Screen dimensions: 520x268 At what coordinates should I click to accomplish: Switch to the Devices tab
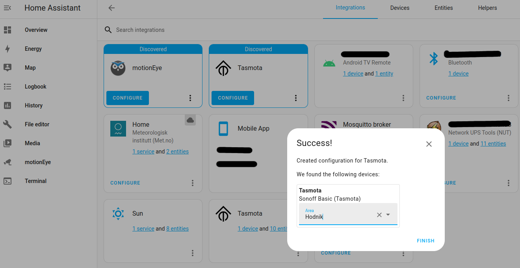(400, 8)
